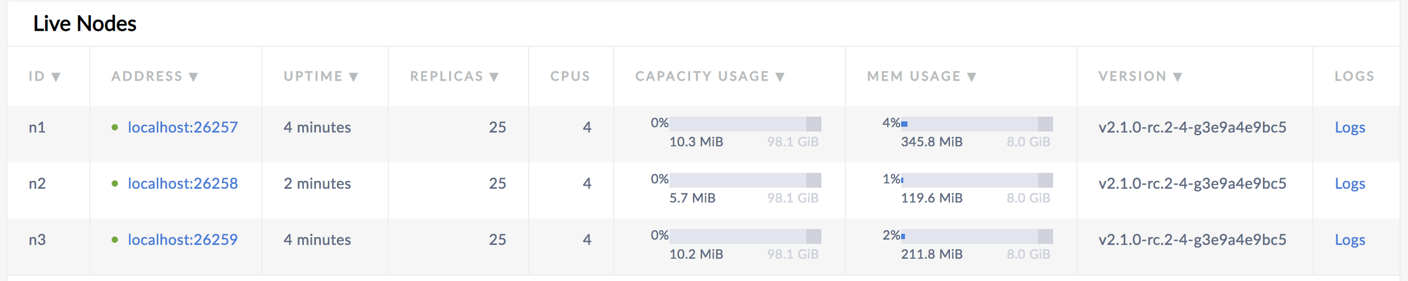This screenshot has height=281, width=1408.
Task: Click the Mem Usage sort arrow
Action: point(971,77)
